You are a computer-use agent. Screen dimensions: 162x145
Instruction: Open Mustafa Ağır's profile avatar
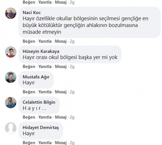11,77
